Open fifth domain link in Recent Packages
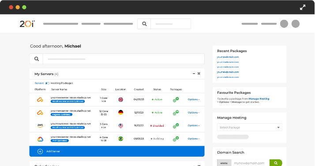 coord(228,77)
